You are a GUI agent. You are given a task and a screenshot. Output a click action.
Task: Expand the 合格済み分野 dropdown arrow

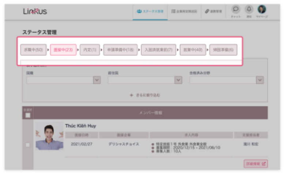click(260, 80)
